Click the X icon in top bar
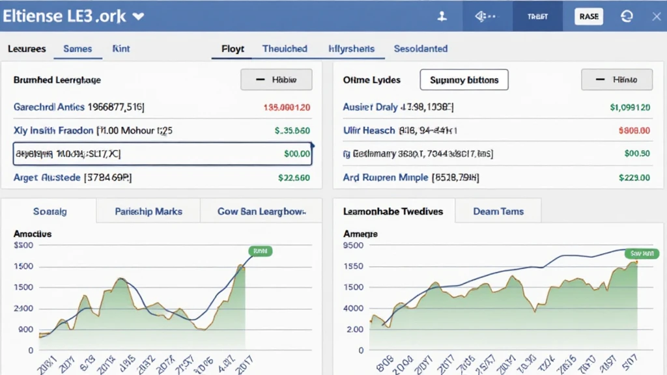The height and width of the screenshot is (375, 667). [x=657, y=16]
